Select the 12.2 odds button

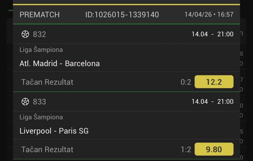pos(214,82)
